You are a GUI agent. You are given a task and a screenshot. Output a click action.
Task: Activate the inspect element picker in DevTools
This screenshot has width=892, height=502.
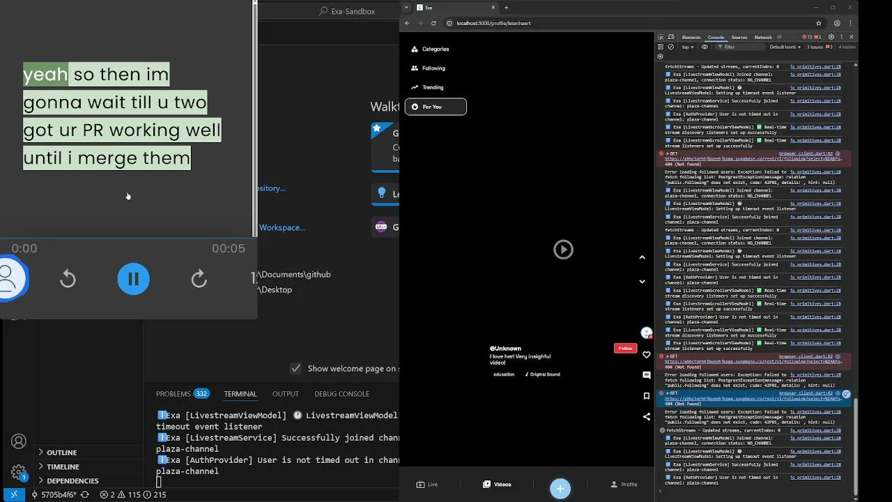(661, 37)
